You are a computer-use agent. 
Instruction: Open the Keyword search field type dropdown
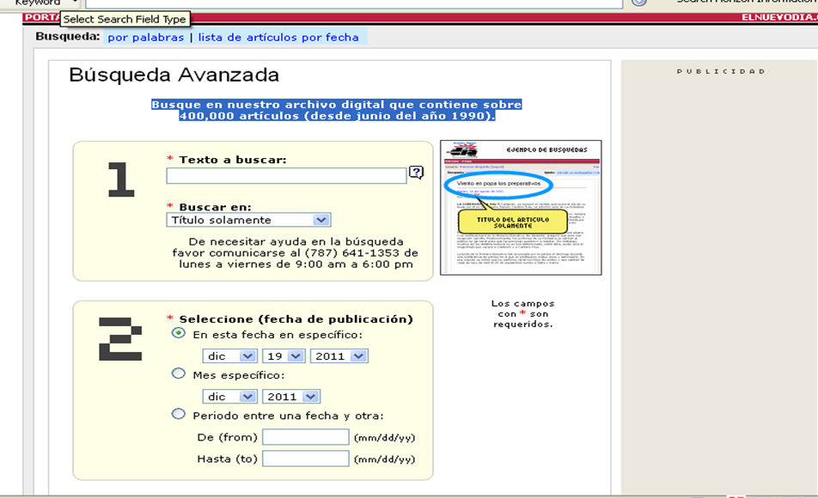[76, 3]
